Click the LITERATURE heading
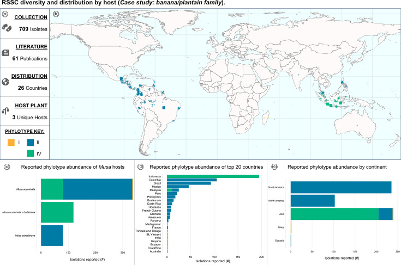 coord(32,47)
